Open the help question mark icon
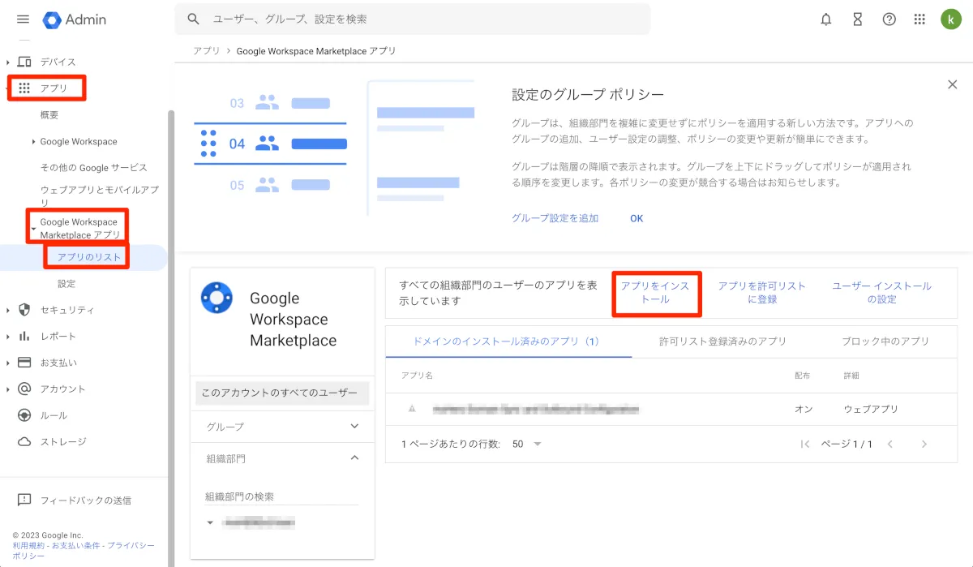 pos(889,19)
